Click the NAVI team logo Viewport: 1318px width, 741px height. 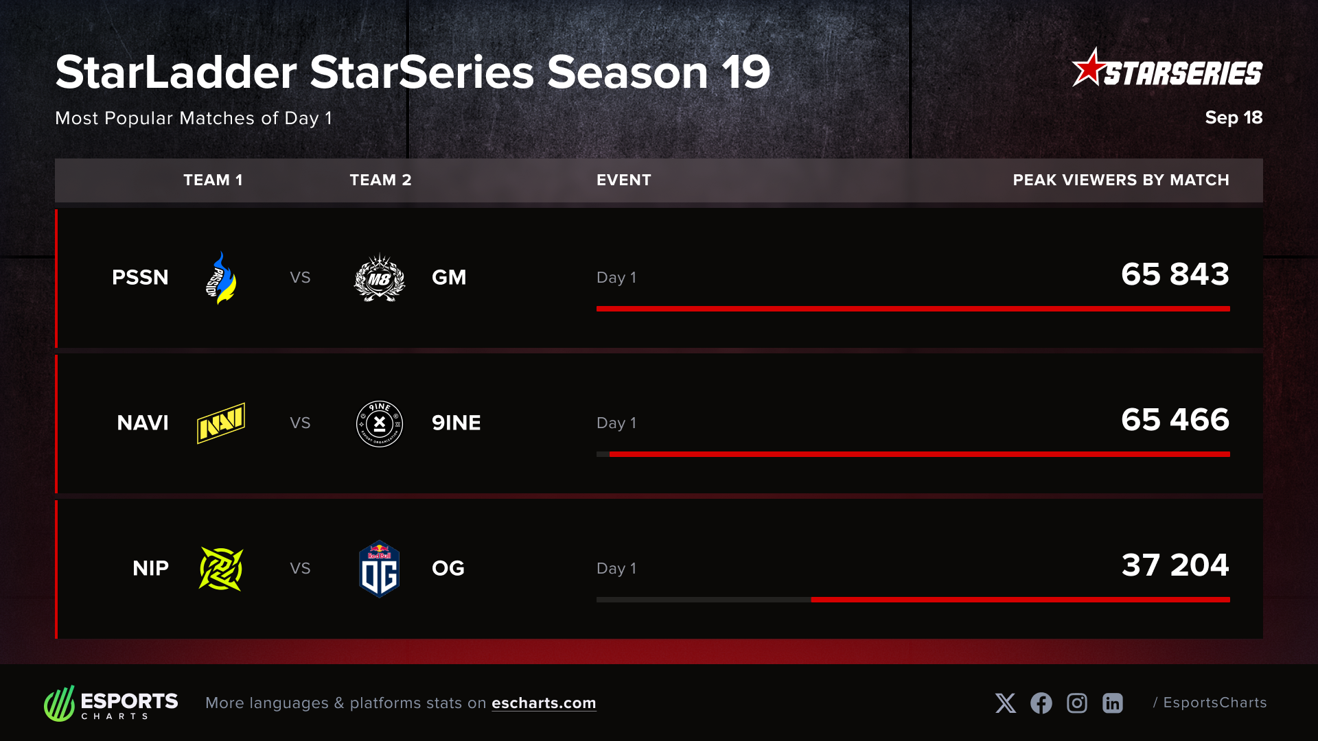(x=221, y=423)
